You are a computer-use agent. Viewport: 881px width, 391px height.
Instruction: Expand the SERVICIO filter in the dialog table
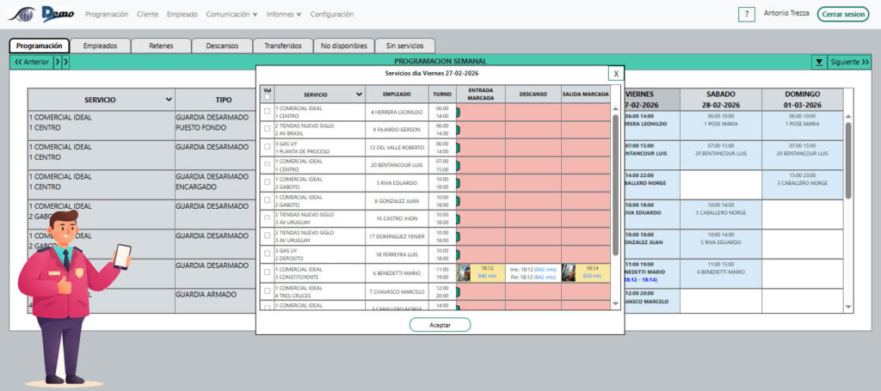point(359,94)
